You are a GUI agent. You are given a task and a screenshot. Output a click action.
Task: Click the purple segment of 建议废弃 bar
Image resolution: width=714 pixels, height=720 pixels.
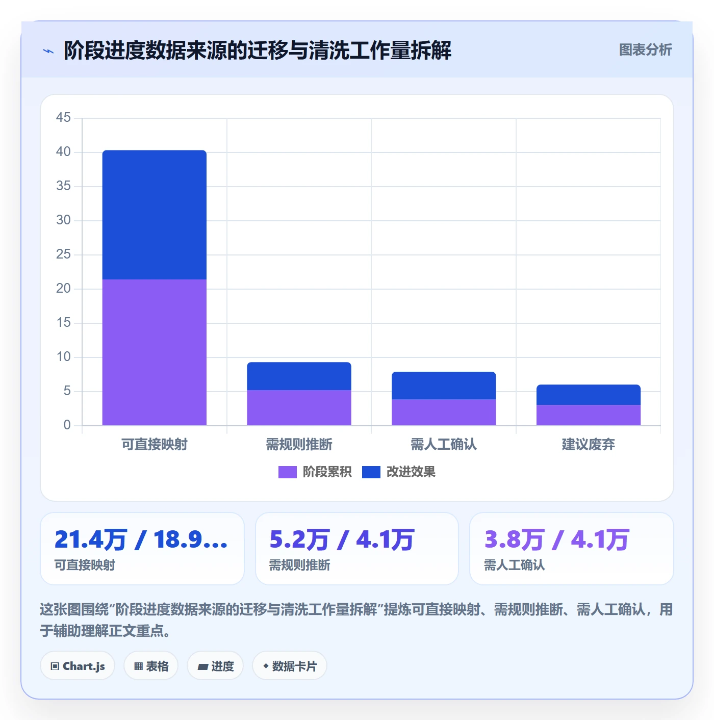pos(589,415)
